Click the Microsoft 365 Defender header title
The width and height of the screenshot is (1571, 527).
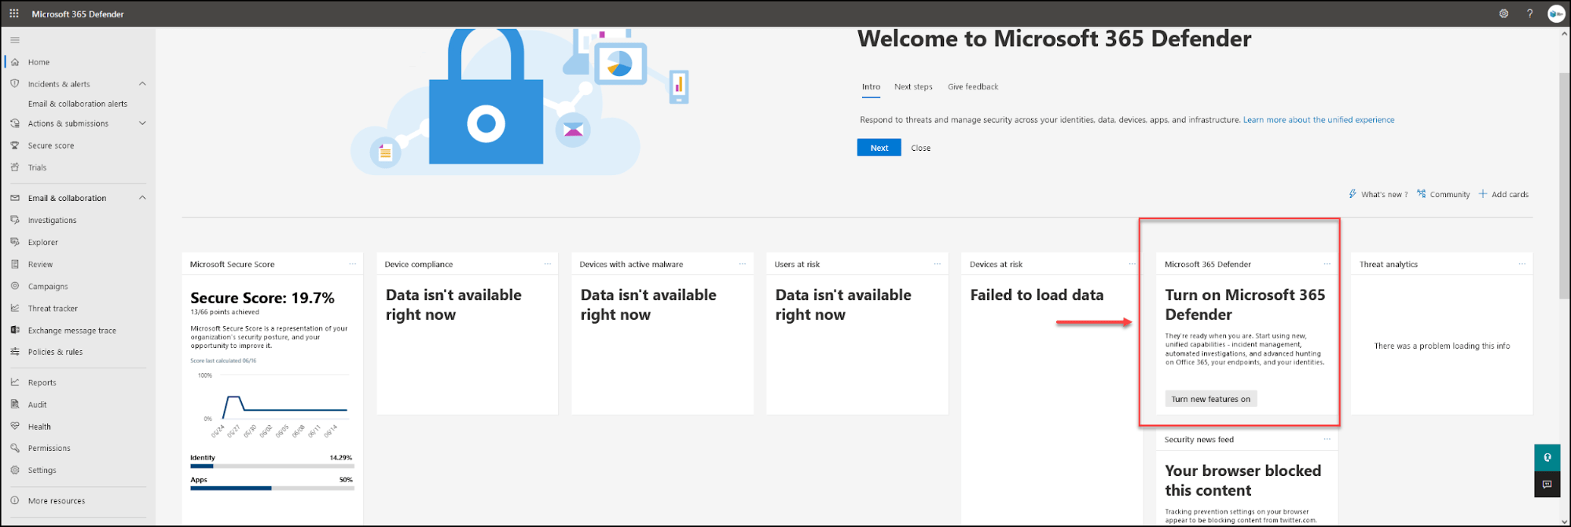[78, 14]
